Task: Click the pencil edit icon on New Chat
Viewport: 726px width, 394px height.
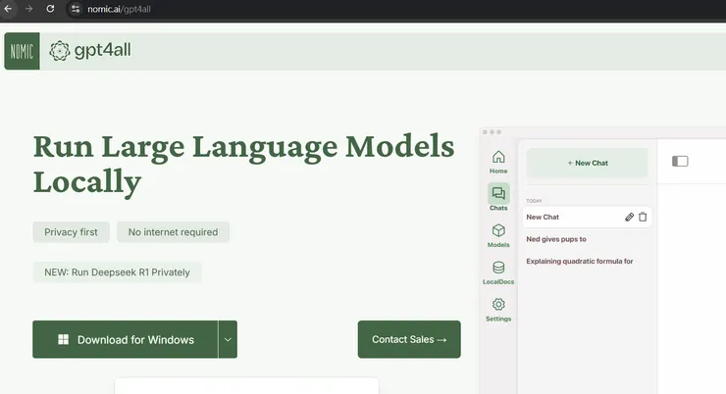Action: 629,217
